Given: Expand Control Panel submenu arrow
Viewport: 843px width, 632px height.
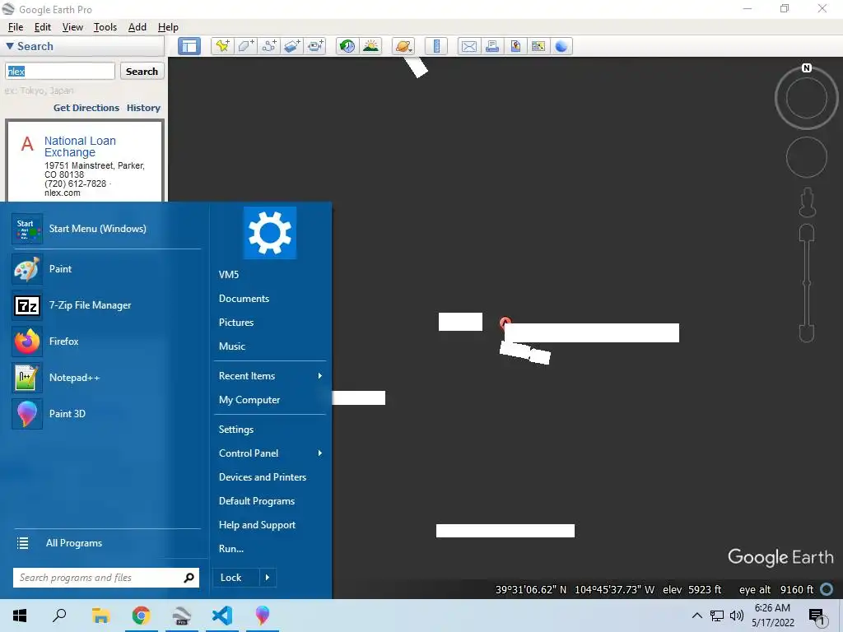Looking at the screenshot, I should [x=320, y=453].
